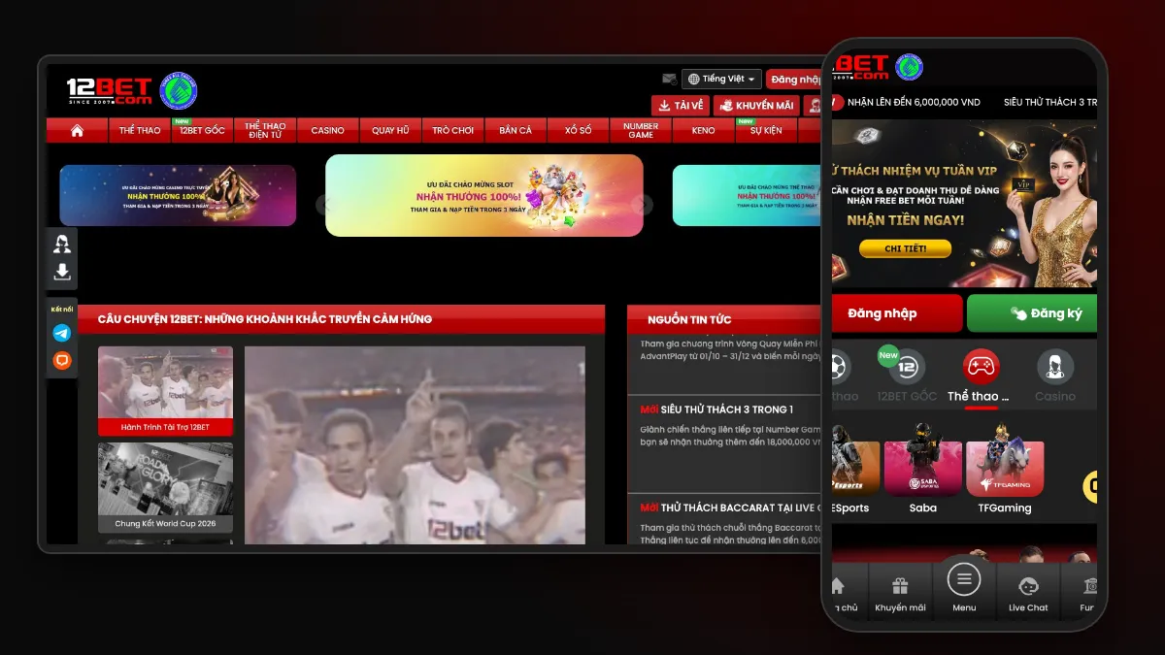Open the KENO tab
Screen dimensions: 1165x655
[x=704, y=130]
